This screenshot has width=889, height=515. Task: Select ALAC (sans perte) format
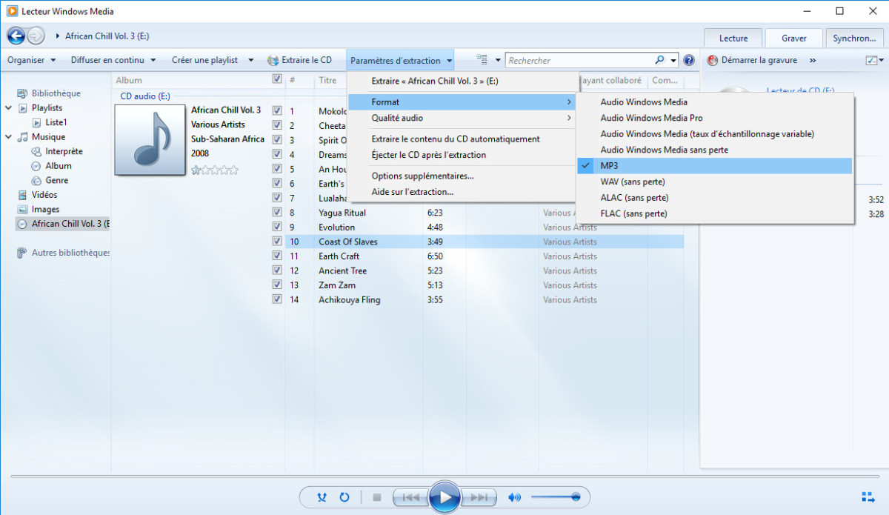(714, 198)
